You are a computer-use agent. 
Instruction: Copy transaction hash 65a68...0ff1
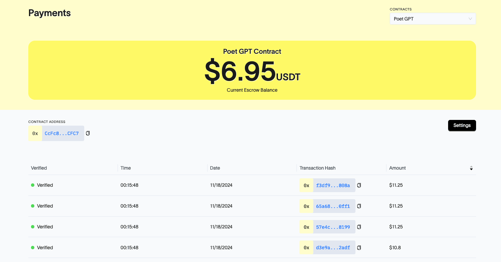[359, 206]
